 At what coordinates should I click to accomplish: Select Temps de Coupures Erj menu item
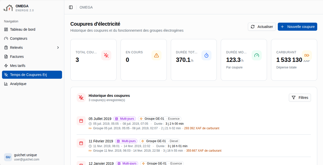pos(32,75)
